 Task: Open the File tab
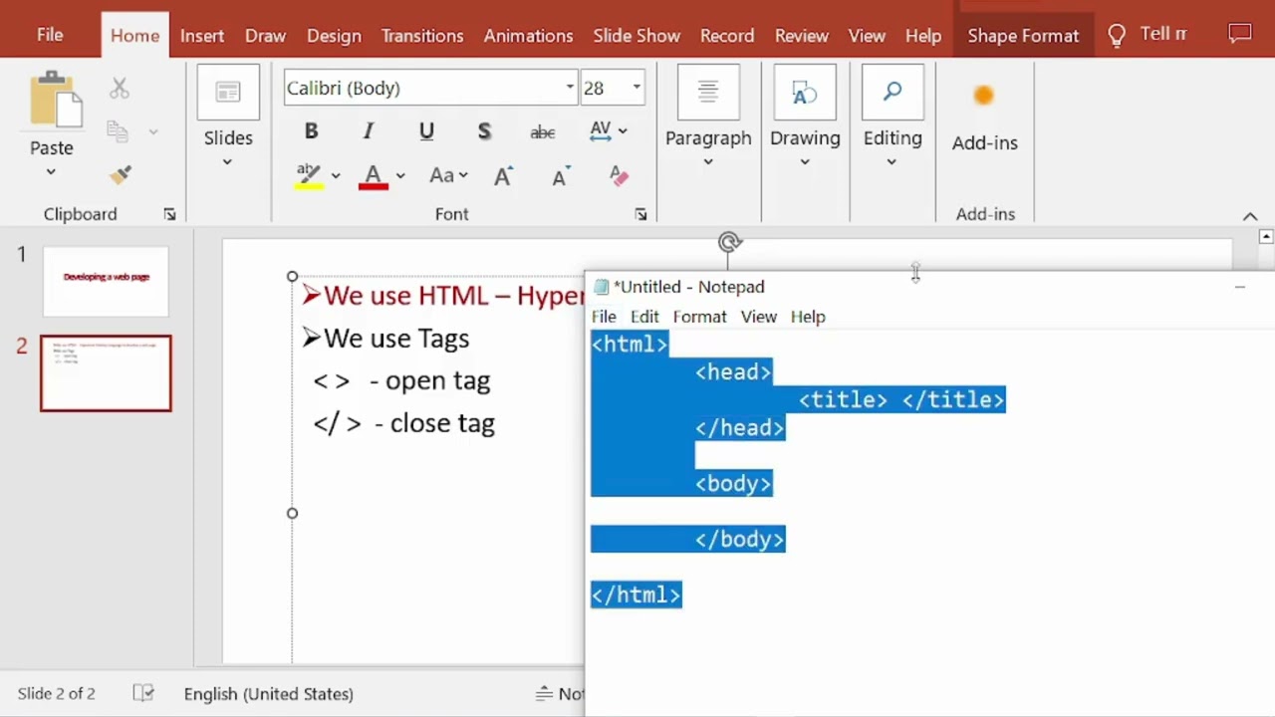(50, 35)
